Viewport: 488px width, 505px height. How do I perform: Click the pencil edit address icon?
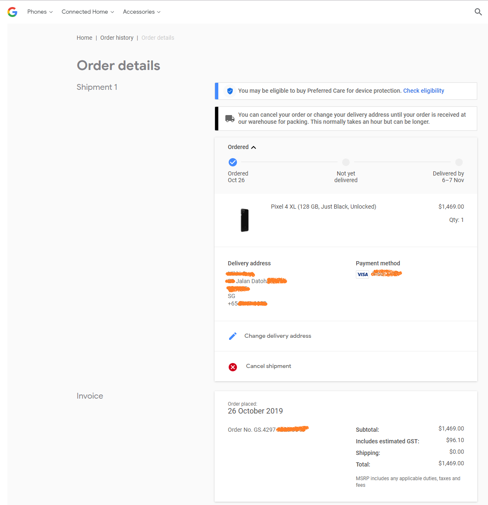(233, 336)
